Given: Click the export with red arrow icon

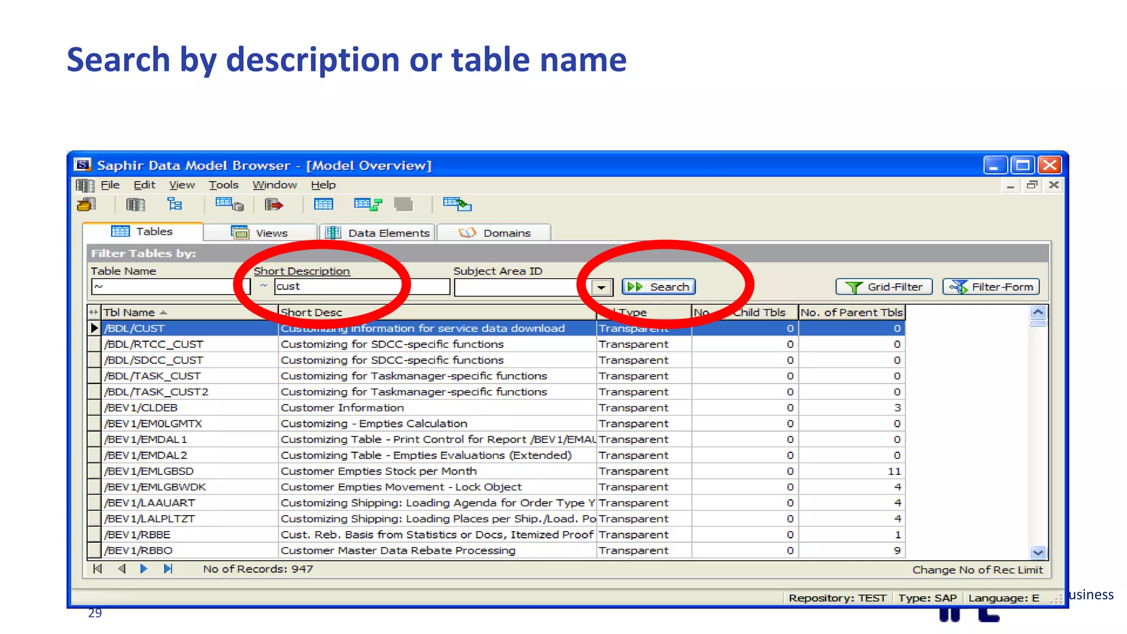Looking at the screenshot, I should pos(273,205).
